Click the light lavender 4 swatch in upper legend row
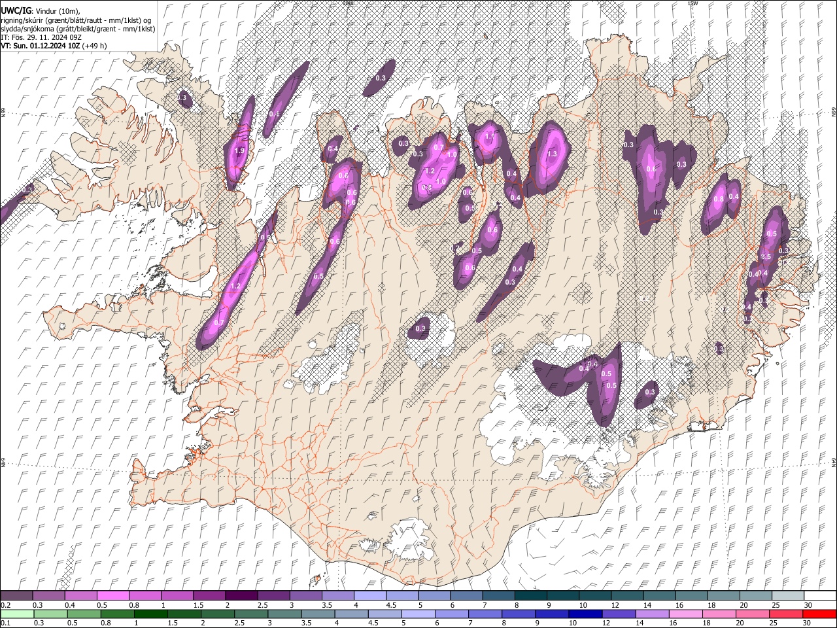Image resolution: width=837 pixels, height=628 pixels. (x=370, y=595)
